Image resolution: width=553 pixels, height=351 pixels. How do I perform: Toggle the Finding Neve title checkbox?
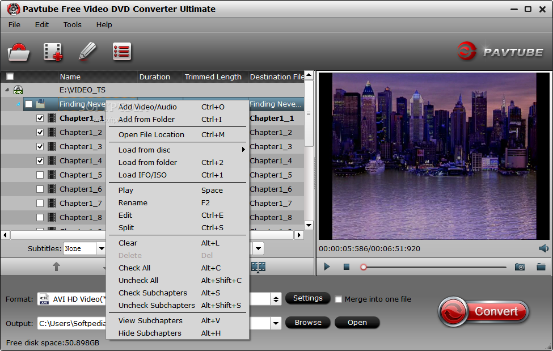[28, 104]
